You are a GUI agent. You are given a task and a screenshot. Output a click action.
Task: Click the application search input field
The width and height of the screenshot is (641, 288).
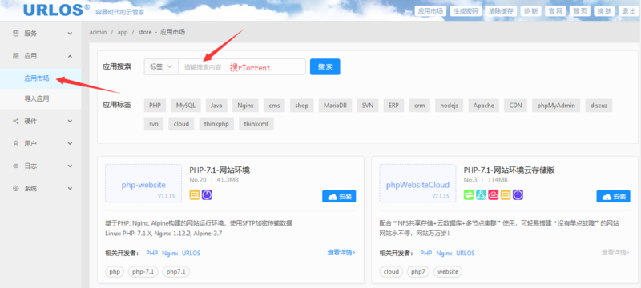click(242, 67)
